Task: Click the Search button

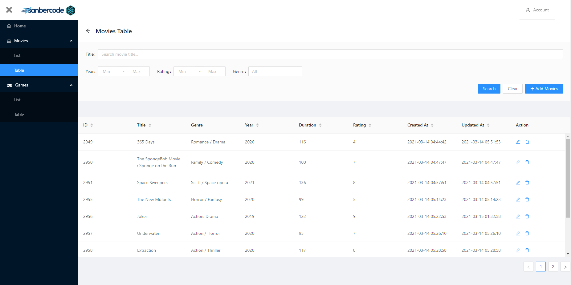Action: [489, 89]
